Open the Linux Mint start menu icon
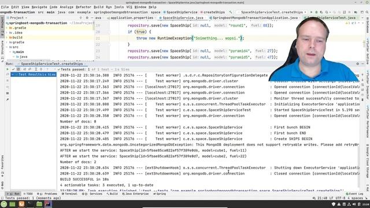370x208 pixels. click(4, 204)
